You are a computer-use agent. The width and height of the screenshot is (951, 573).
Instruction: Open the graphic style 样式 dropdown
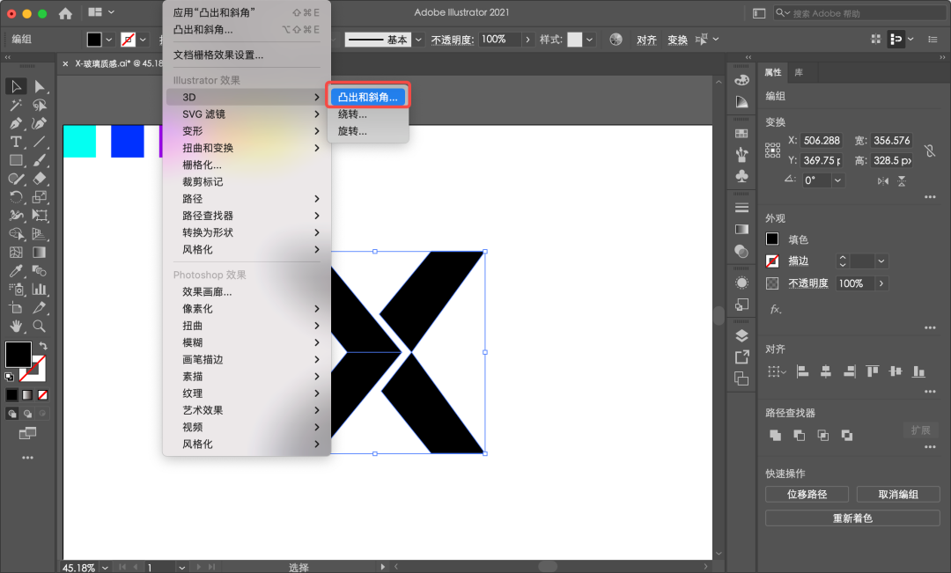pos(589,40)
